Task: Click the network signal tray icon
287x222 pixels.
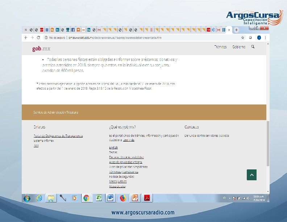Action: (x=244, y=198)
